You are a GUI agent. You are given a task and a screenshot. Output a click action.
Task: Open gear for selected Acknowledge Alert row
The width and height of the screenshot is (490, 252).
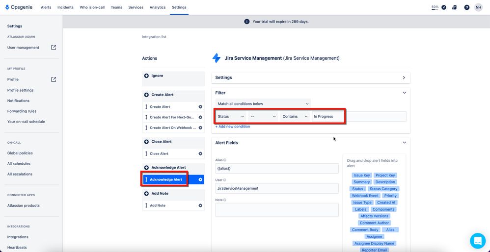[x=200, y=179]
